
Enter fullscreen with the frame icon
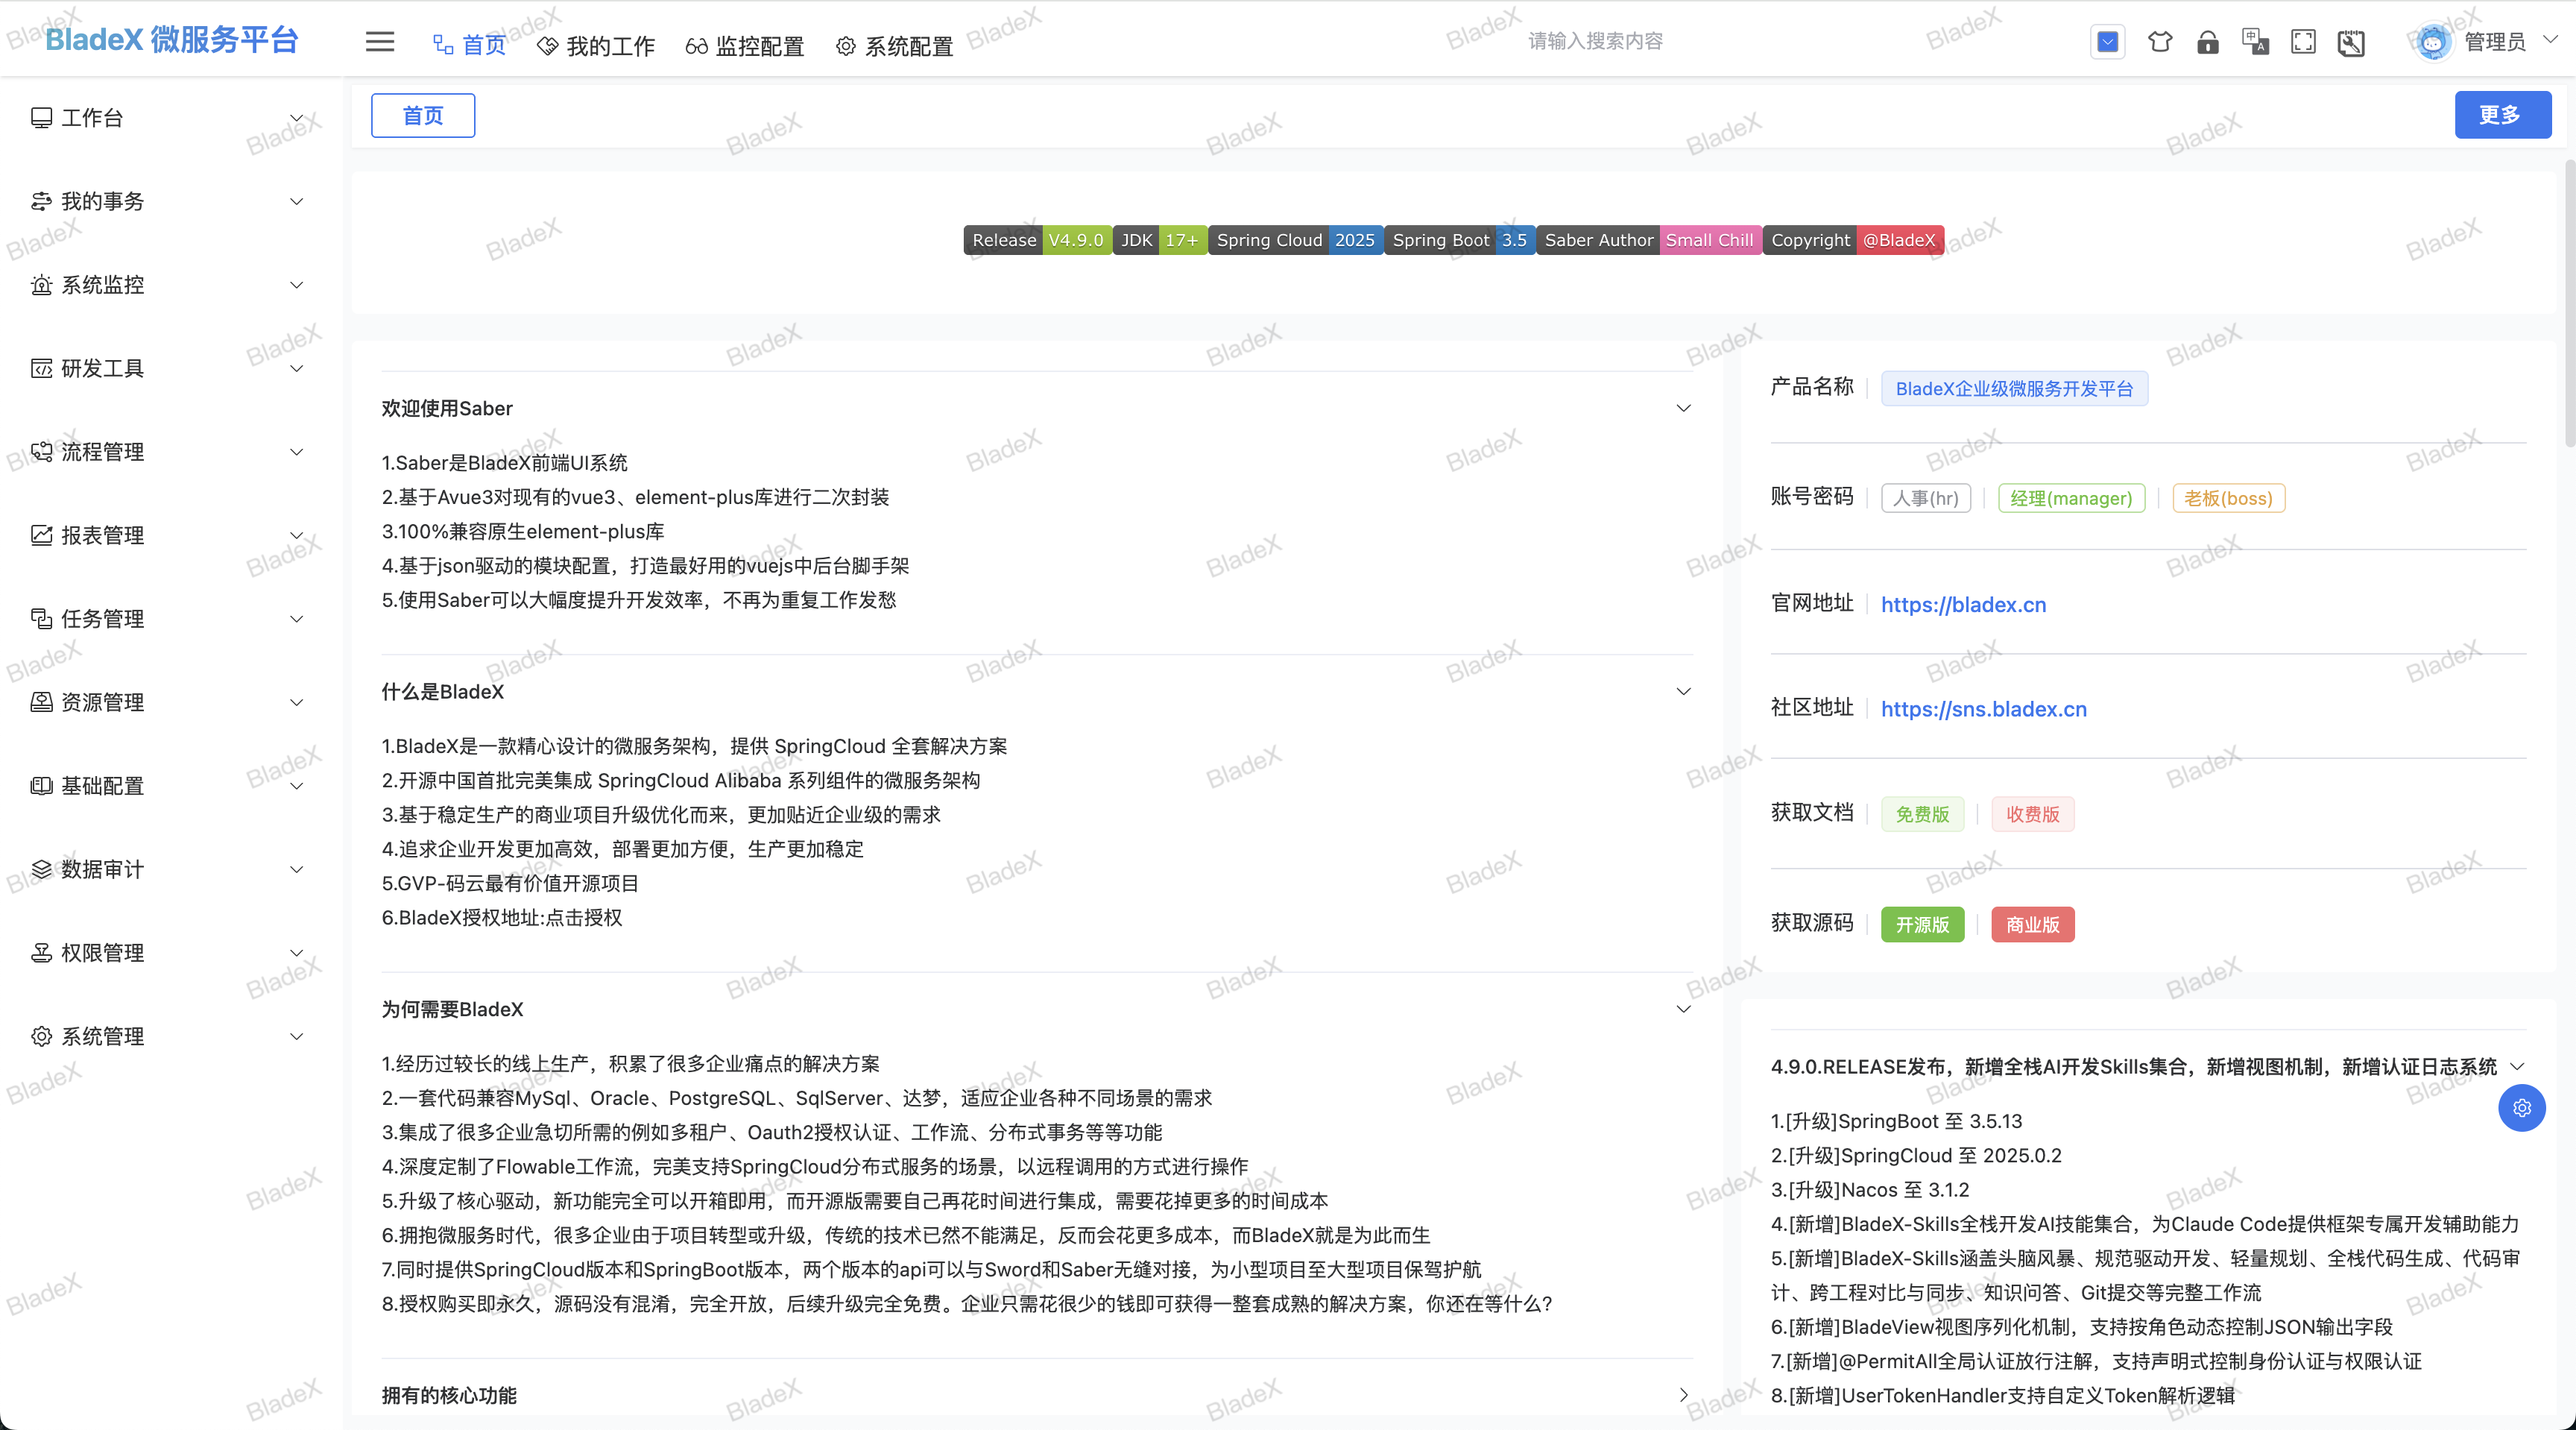pos(2303,42)
